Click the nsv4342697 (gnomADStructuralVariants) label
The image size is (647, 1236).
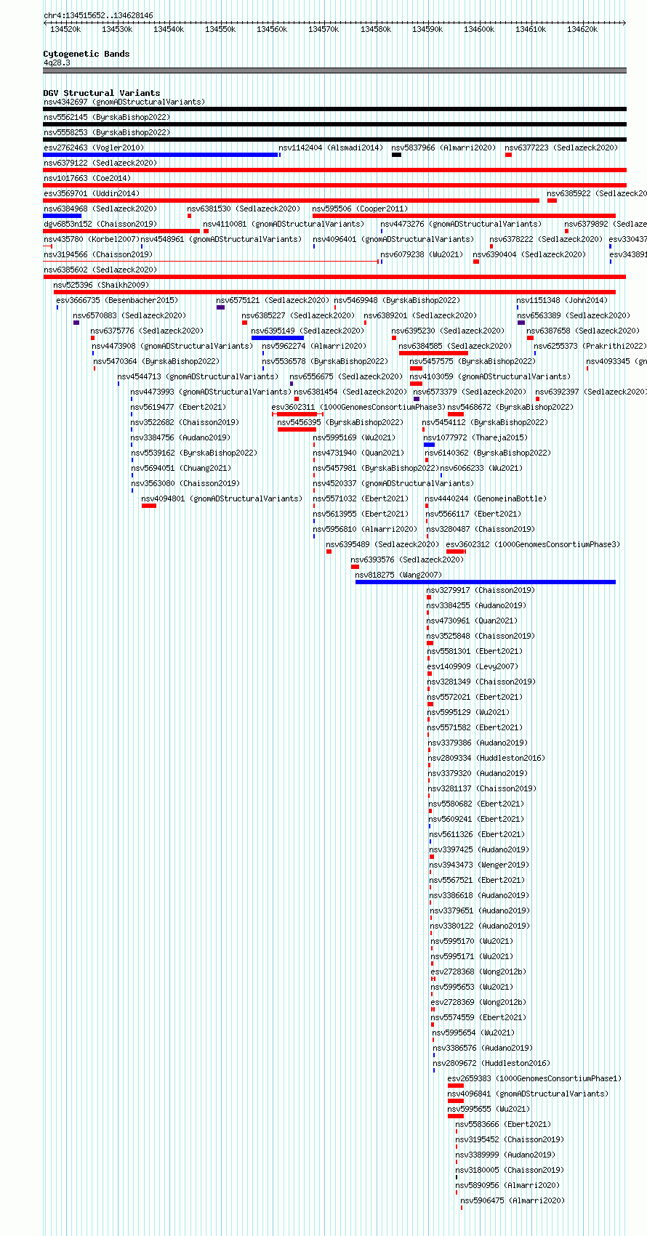(124, 102)
